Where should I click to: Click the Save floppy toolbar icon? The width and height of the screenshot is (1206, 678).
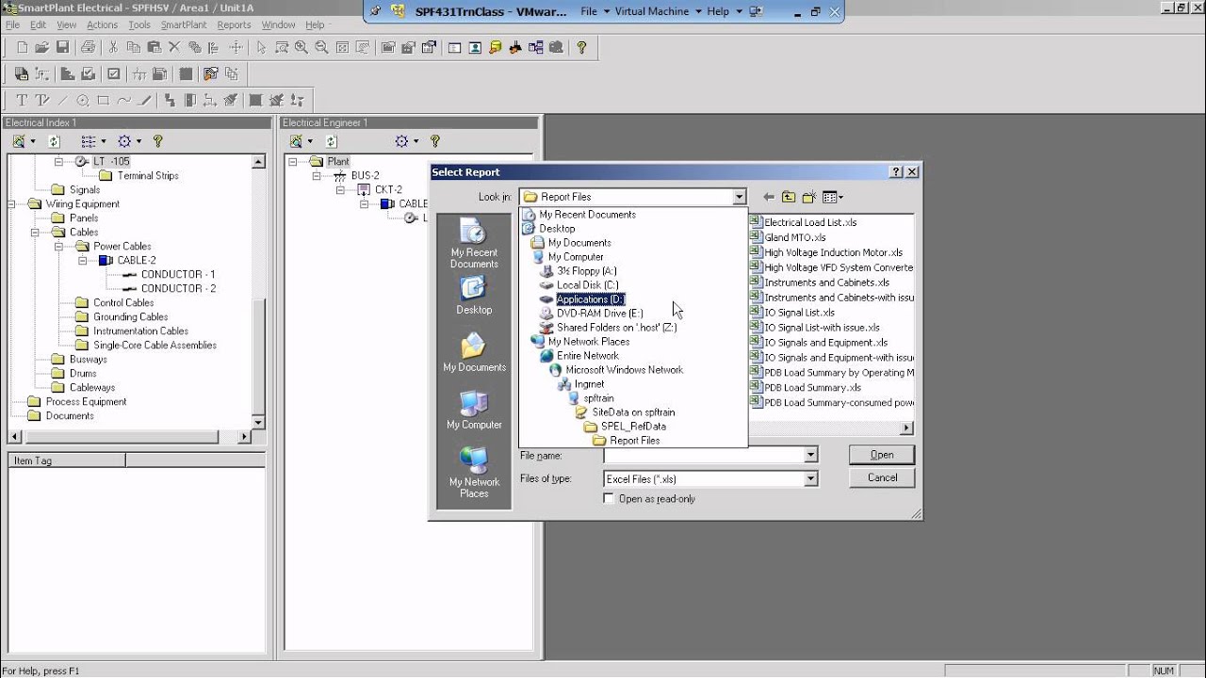pyautogui.click(x=63, y=47)
